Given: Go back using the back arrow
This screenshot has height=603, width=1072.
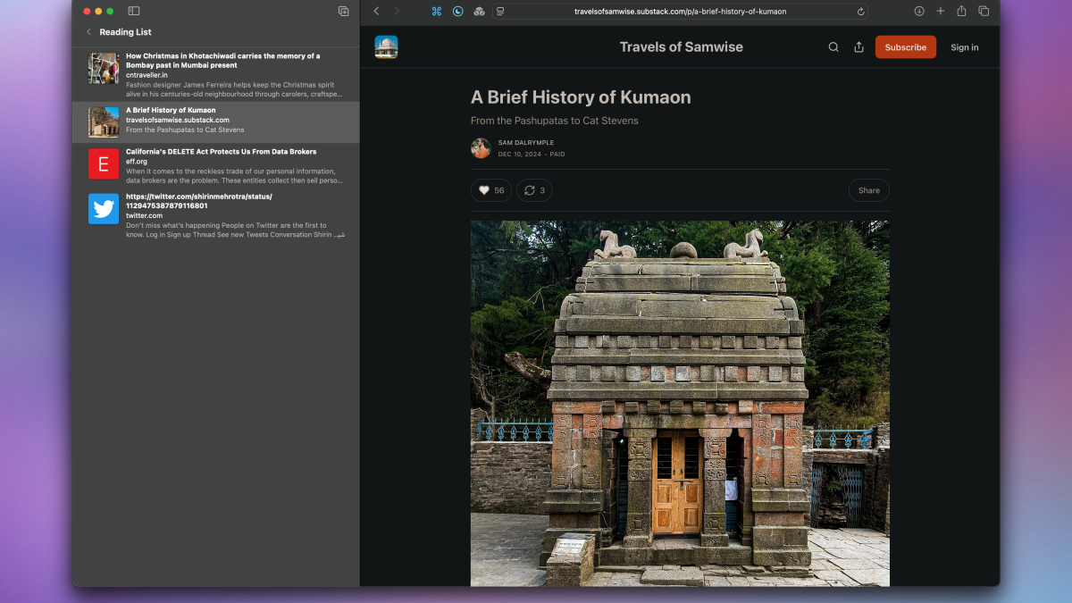Looking at the screenshot, I should 376,11.
